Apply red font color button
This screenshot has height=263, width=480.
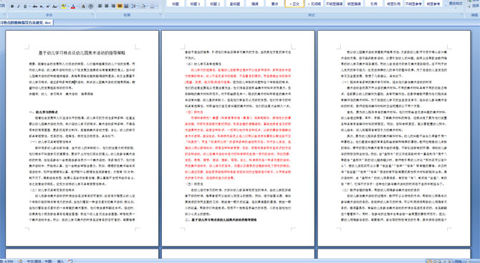73,6
